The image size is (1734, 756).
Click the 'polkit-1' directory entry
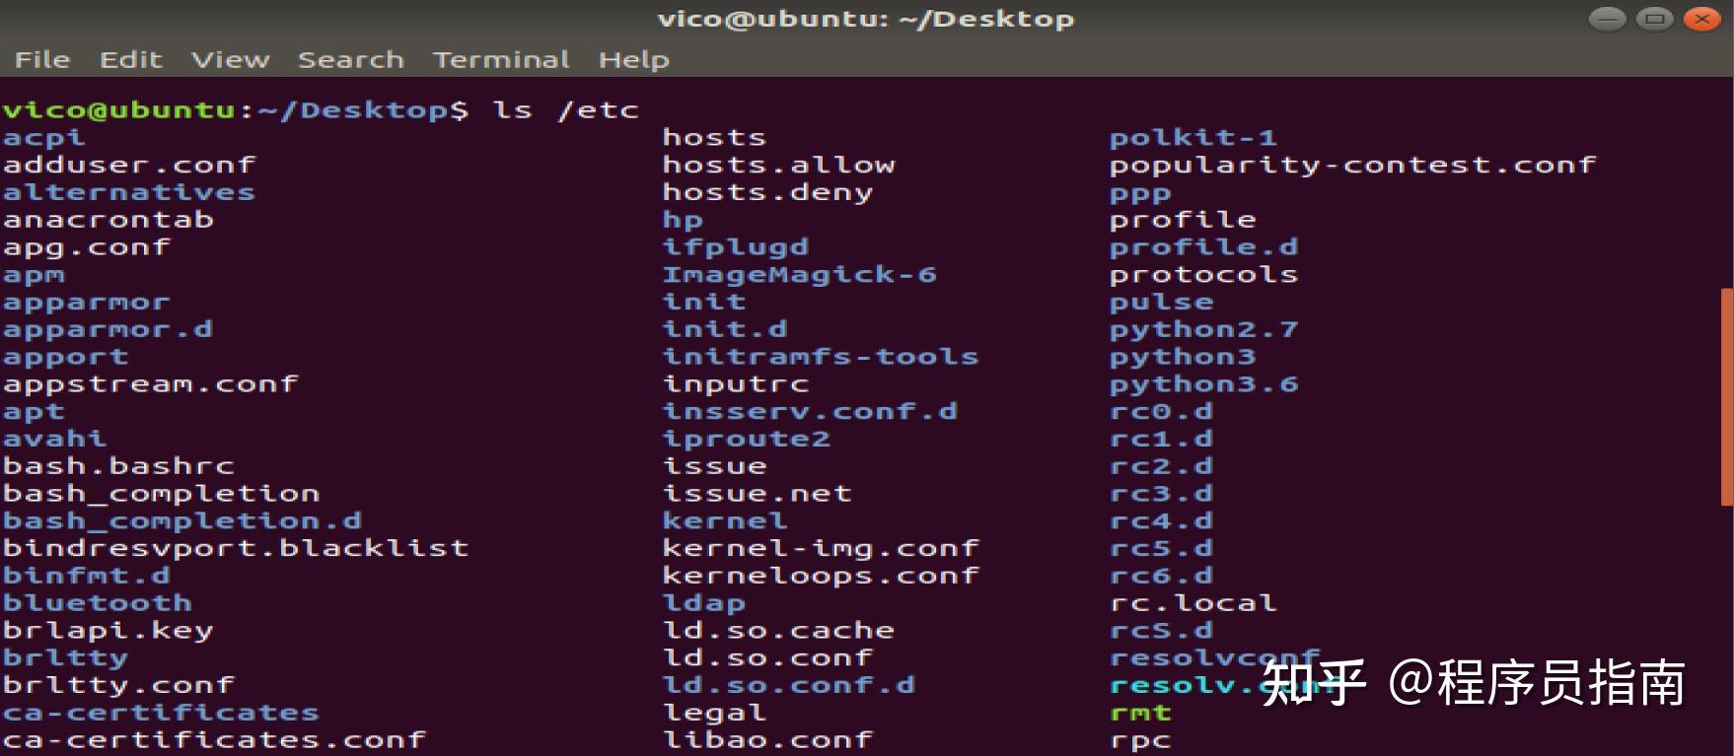point(1193,138)
